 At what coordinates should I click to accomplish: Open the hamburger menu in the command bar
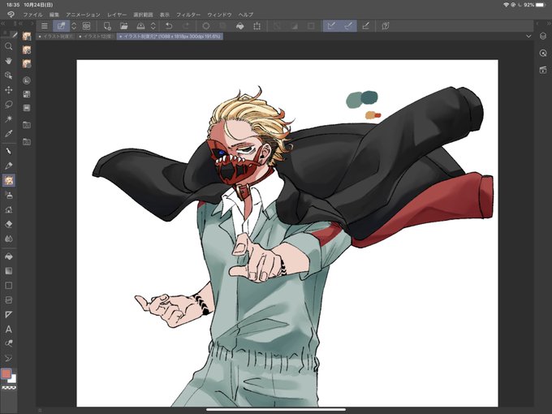[x=45, y=26]
